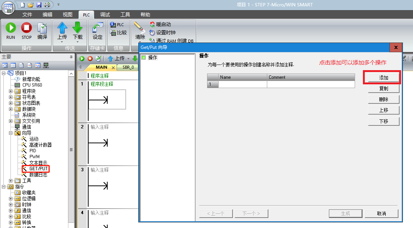413x228 pixels.
Task: Click the 取消 button in the wizard
Action: [x=381, y=213]
